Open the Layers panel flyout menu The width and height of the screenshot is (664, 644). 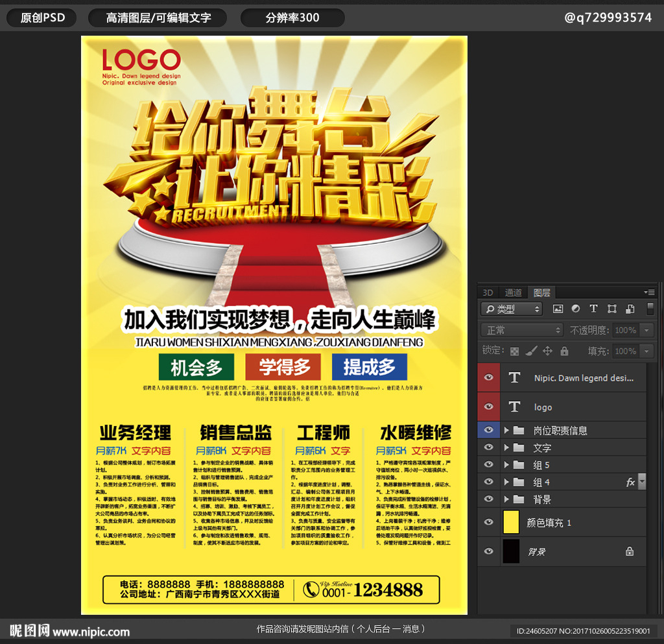pyautogui.click(x=648, y=292)
